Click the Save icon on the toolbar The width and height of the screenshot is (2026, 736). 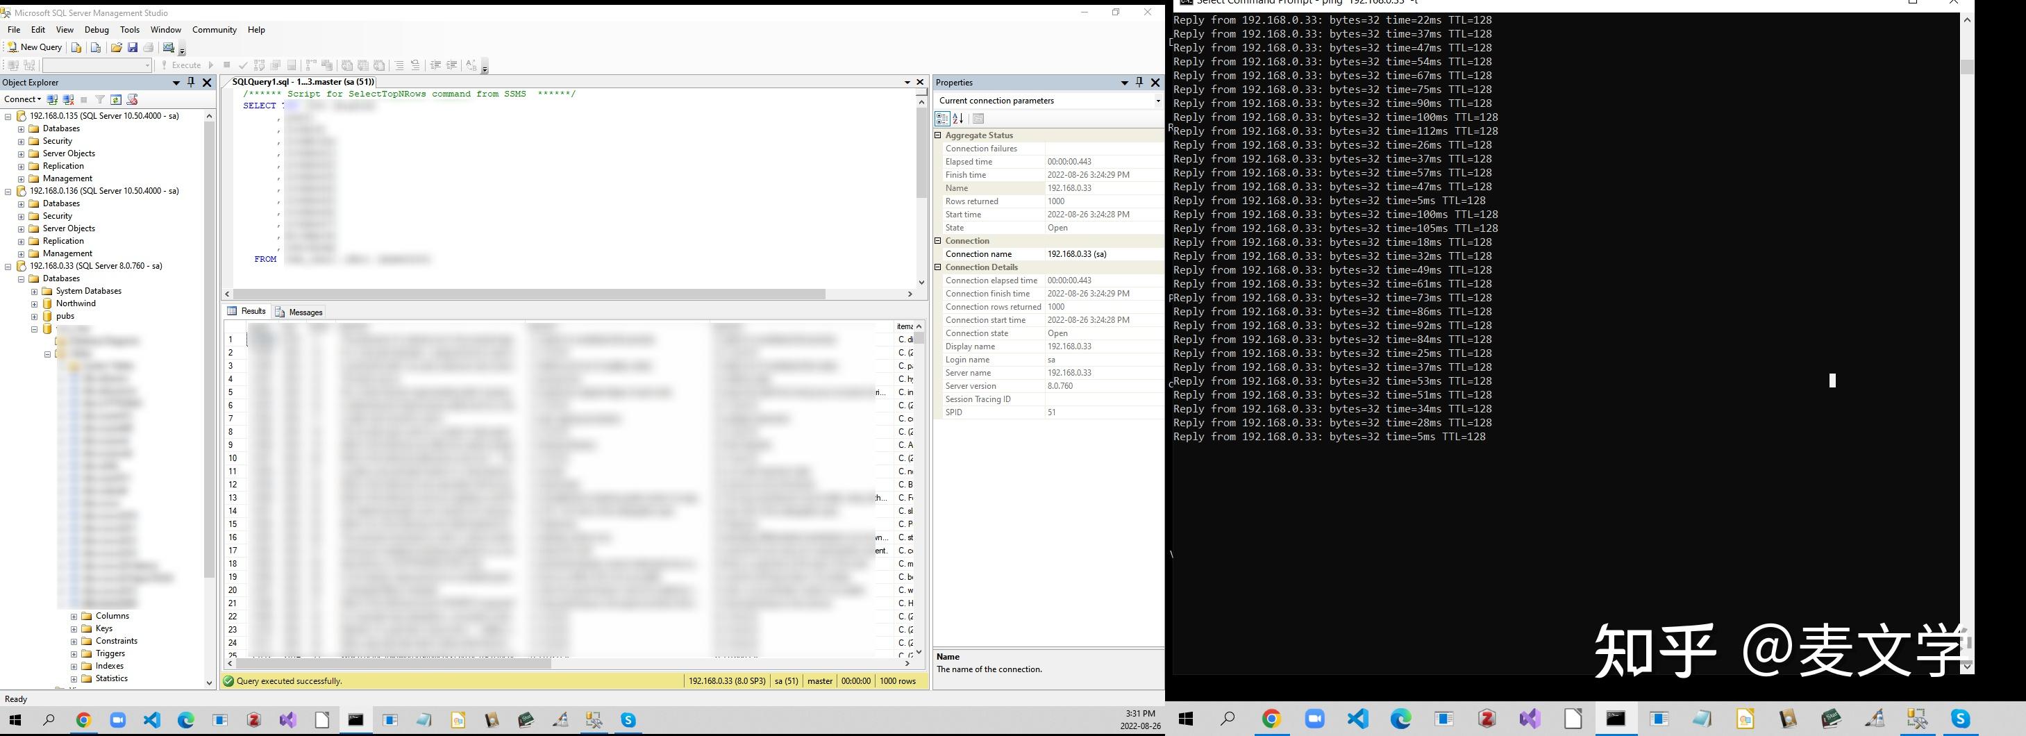[133, 49]
